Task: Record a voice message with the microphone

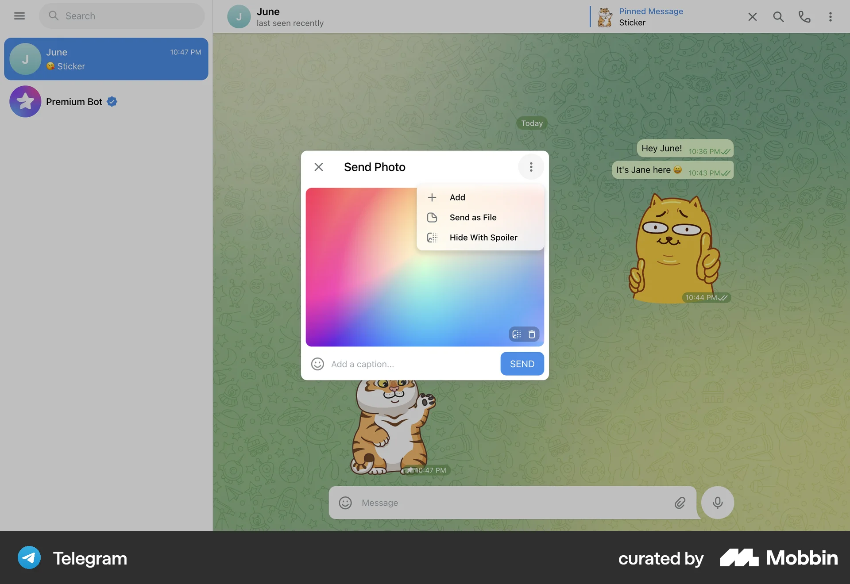Action: tap(717, 503)
